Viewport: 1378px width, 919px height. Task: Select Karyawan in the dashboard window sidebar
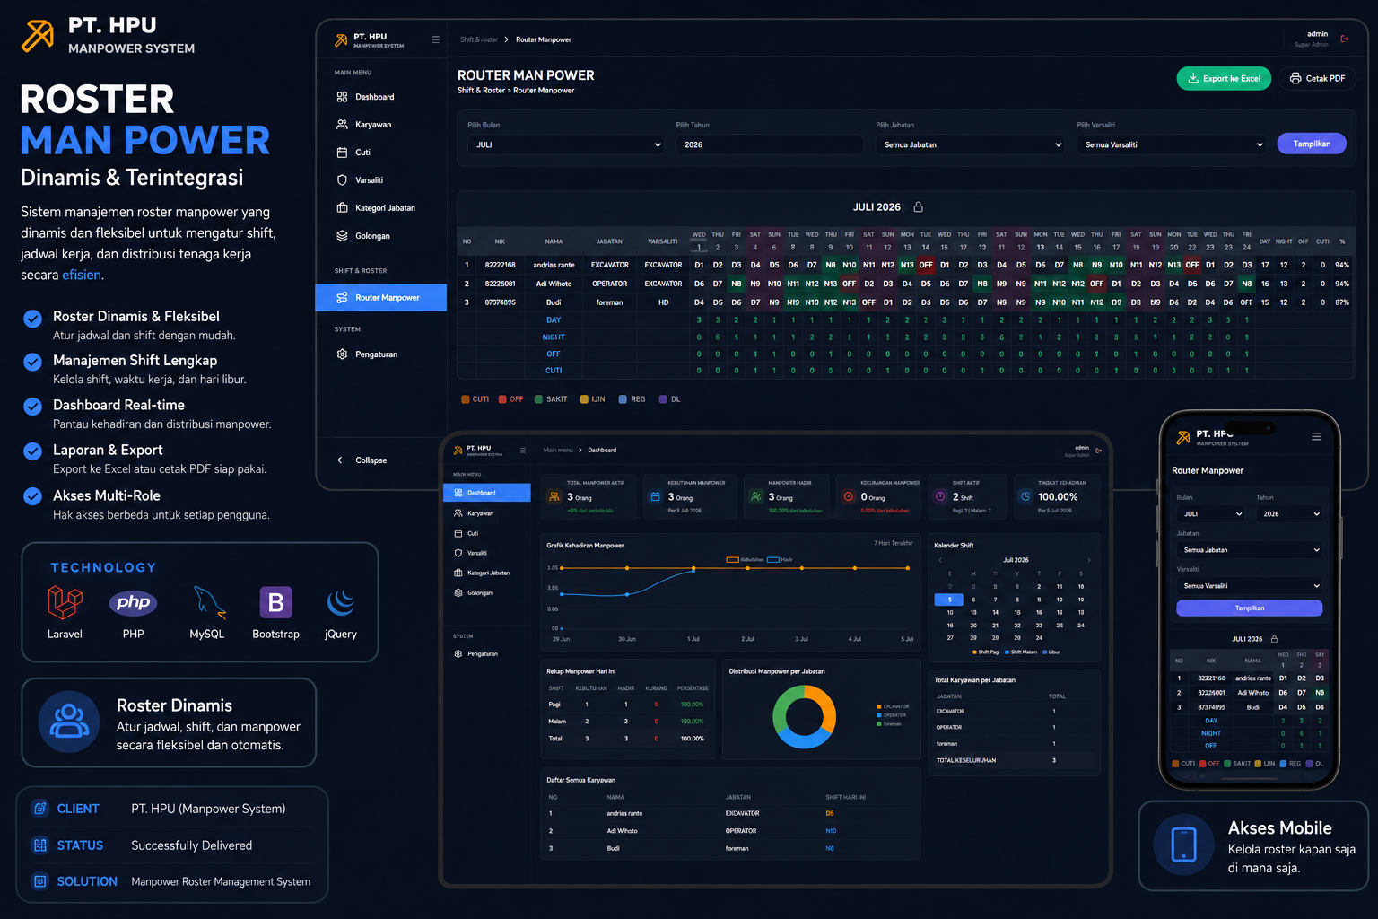pyautogui.click(x=480, y=513)
